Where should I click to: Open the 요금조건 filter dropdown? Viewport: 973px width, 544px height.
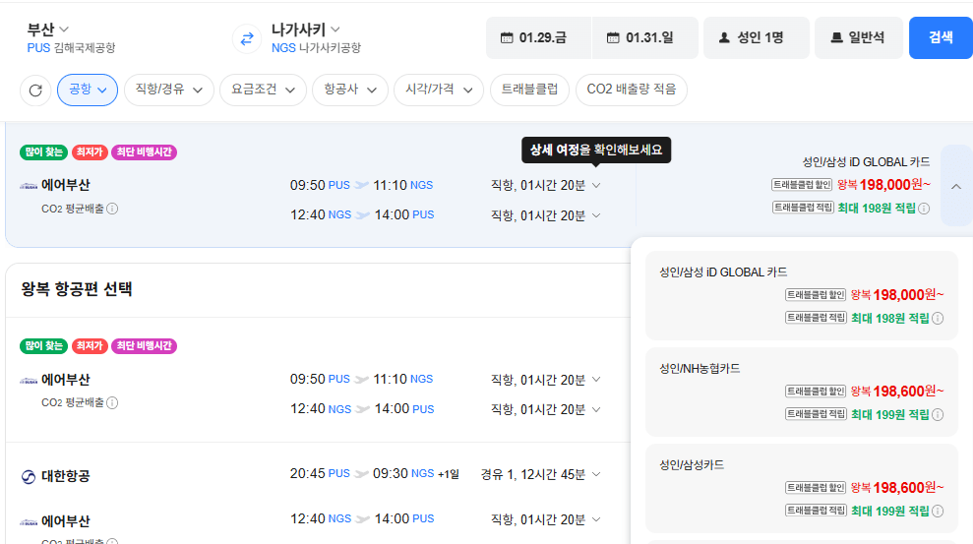pyautogui.click(x=263, y=90)
